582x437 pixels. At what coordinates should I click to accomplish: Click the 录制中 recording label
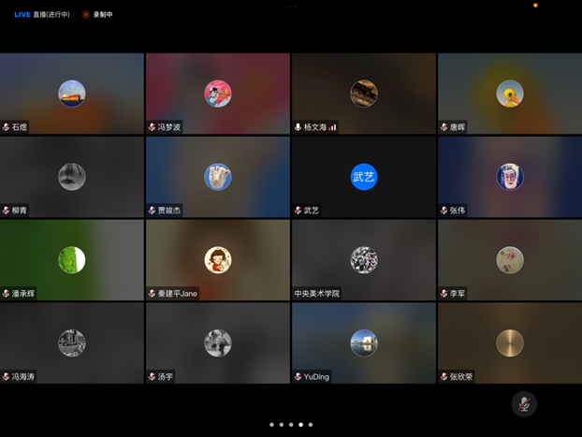pos(103,14)
